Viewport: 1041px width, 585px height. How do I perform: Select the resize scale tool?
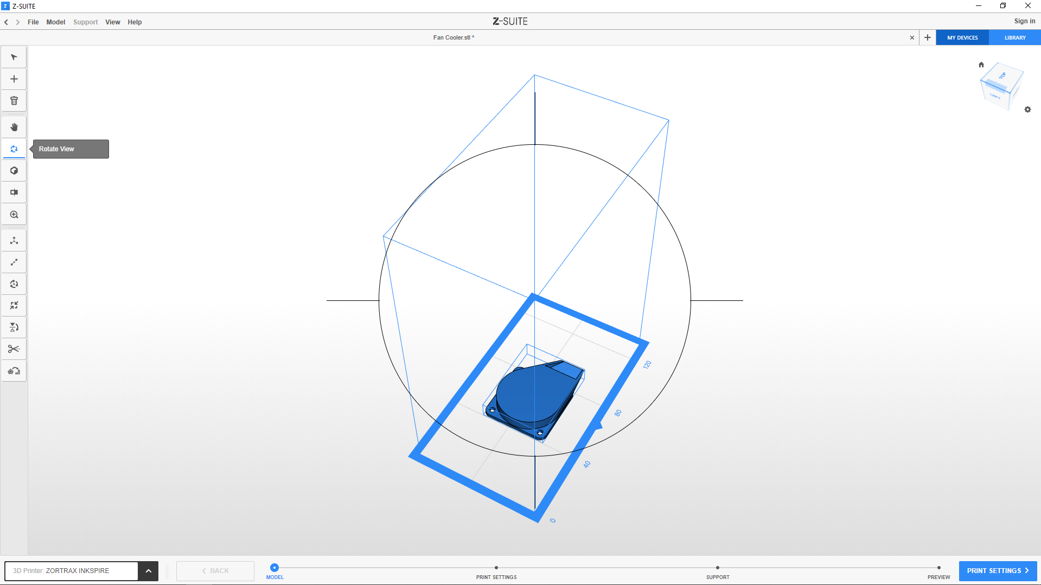pos(14,262)
